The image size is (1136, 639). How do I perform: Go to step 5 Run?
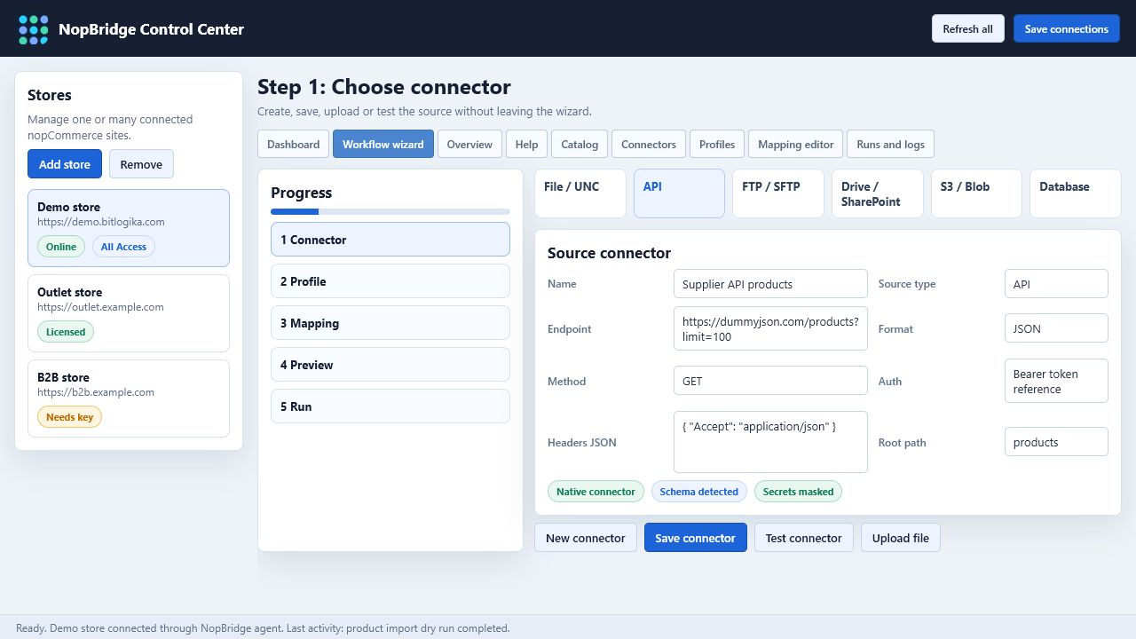coord(390,406)
